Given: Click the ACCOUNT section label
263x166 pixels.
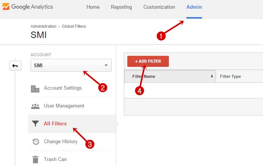Looking at the screenshot, I should click(41, 55).
